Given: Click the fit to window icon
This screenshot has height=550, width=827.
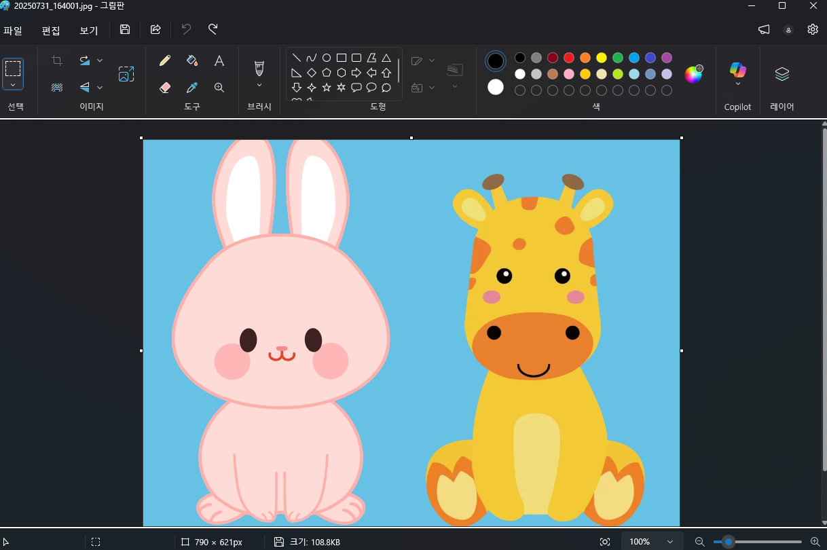Looking at the screenshot, I should pos(605,542).
